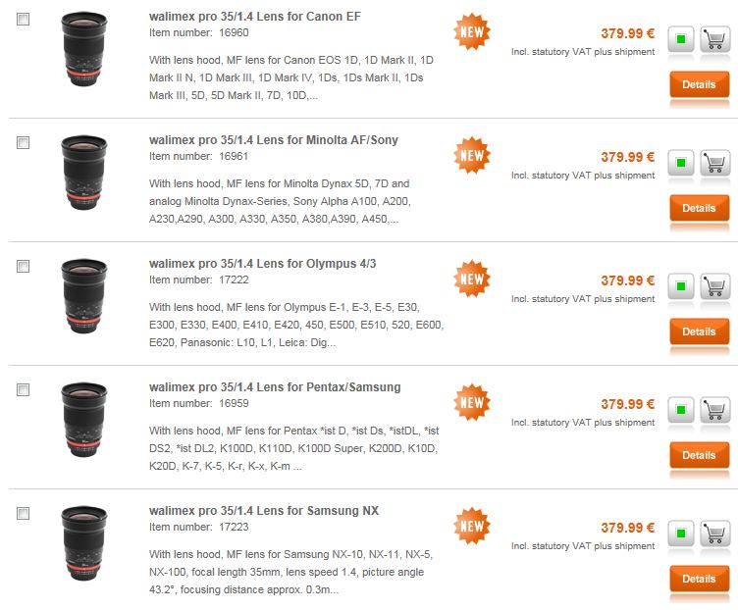The image size is (738, 610).
Task: Toggle checkbox for Samsung NX lens
Action: click(x=24, y=513)
